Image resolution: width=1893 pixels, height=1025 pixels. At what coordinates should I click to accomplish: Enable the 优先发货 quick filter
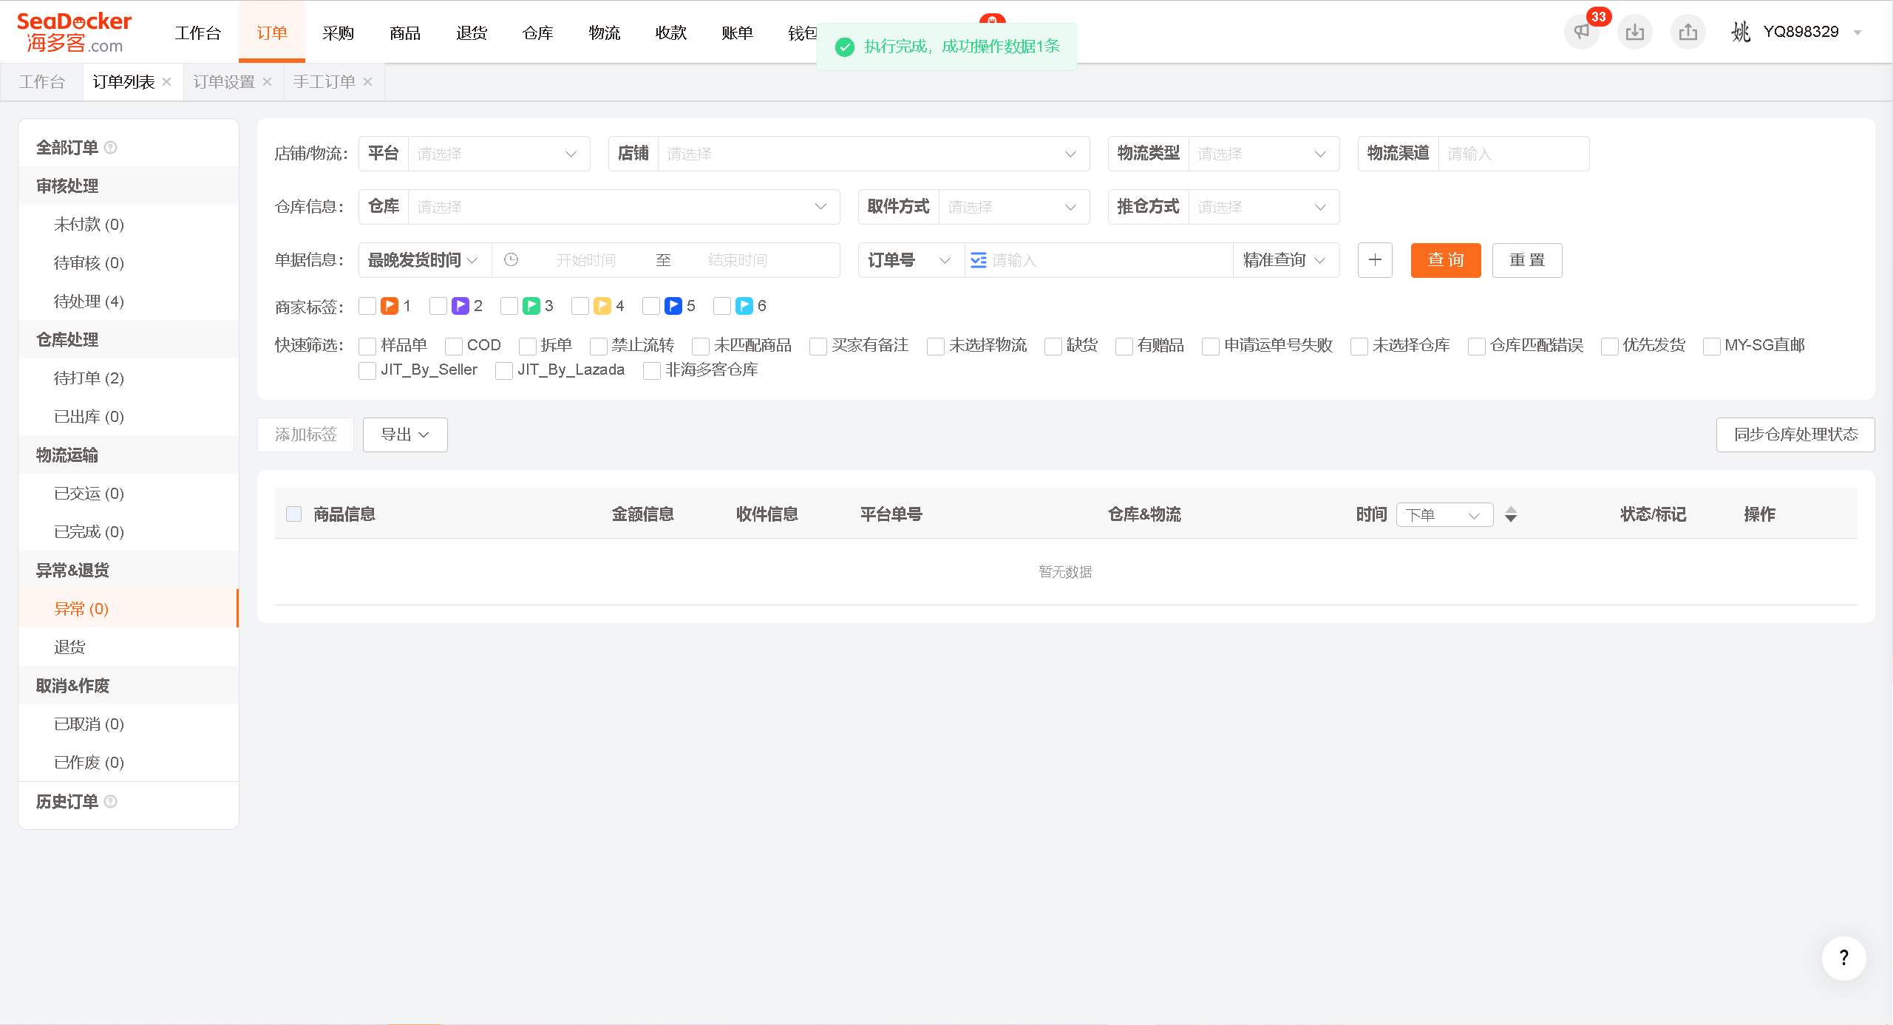tap(1609, 346)
